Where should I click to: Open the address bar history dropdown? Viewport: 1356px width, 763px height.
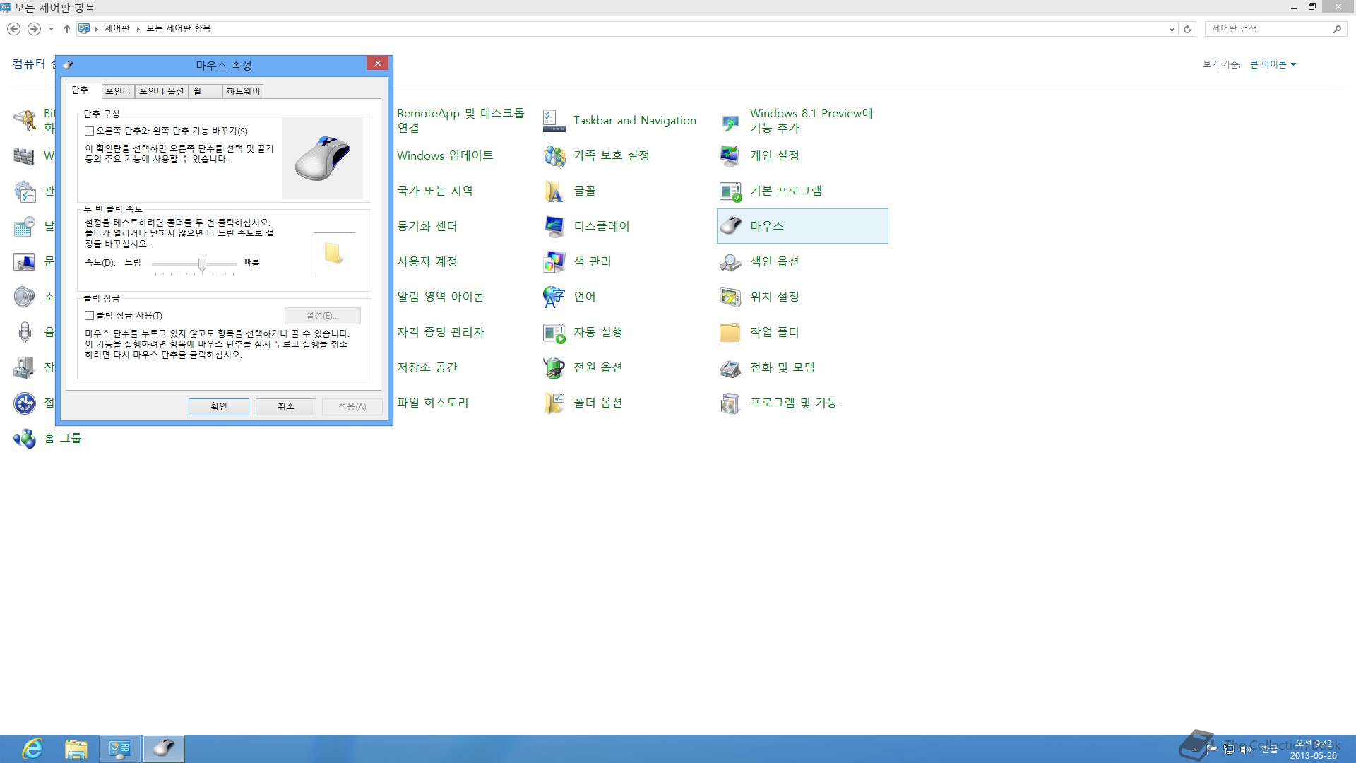tap(1172, 29)
